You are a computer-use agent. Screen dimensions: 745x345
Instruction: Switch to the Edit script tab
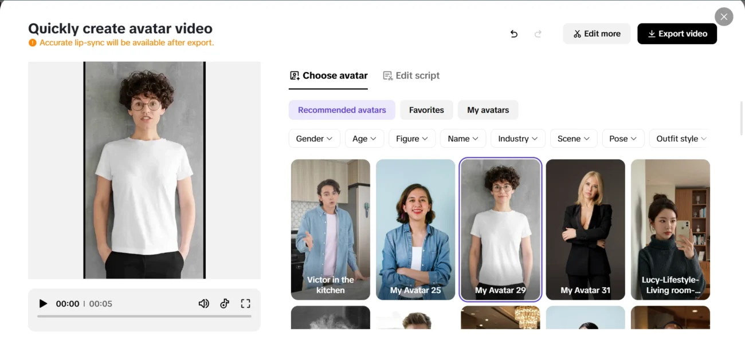coord(411,76)
